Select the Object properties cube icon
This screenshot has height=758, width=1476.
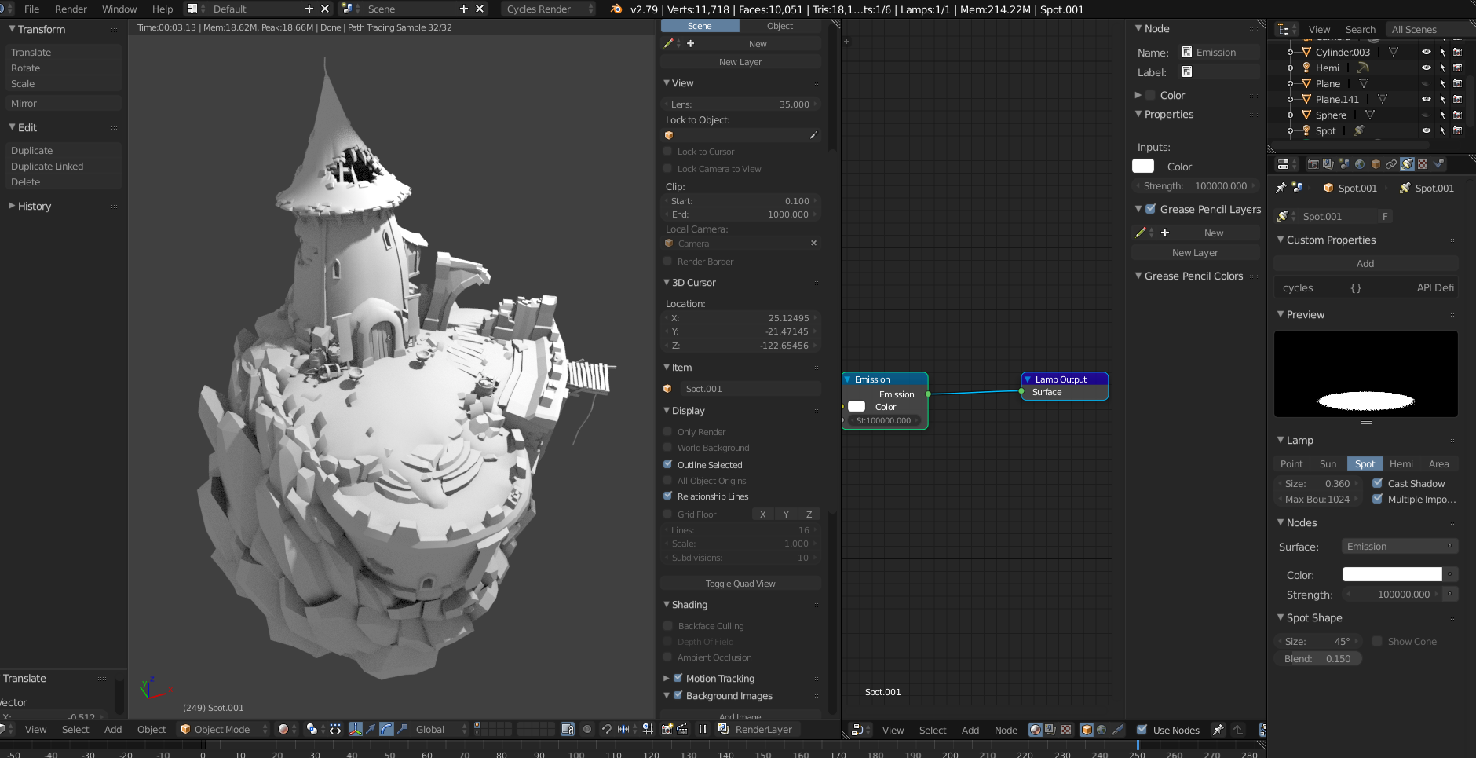click(x=1376, y=164)
